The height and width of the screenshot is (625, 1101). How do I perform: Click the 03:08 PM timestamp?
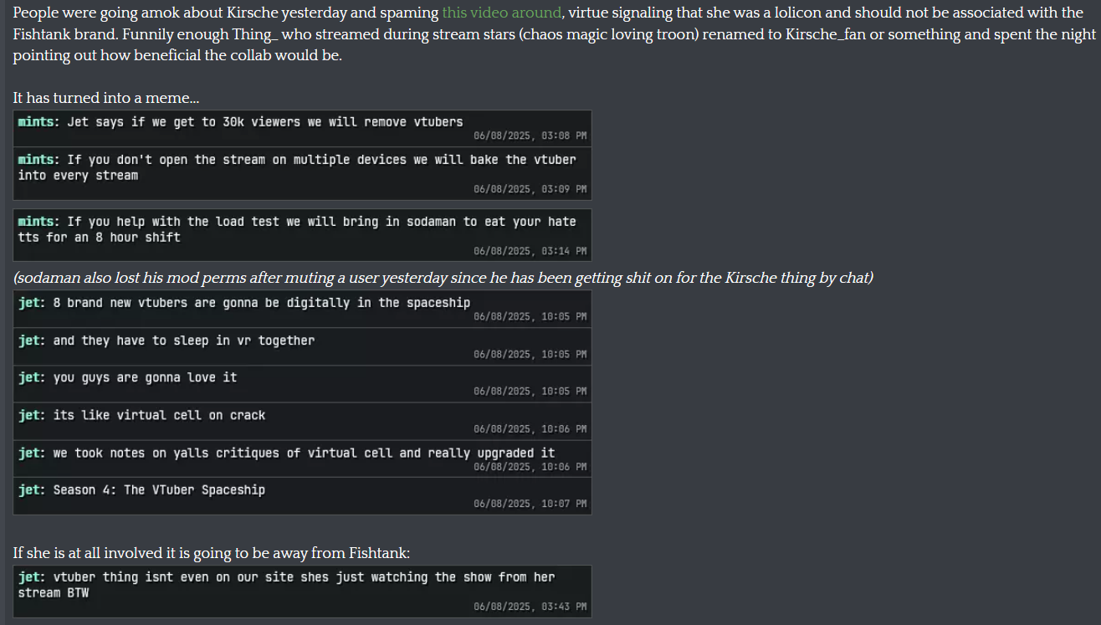click(530, 136)
